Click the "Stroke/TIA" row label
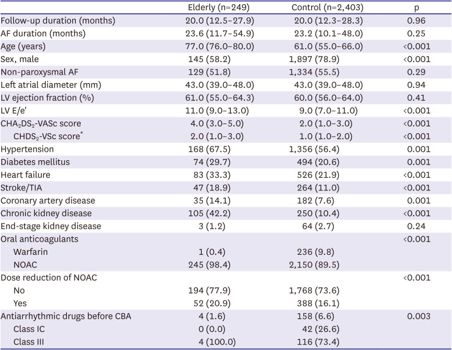This screenshot has width=452, height=350. point(23,186)
